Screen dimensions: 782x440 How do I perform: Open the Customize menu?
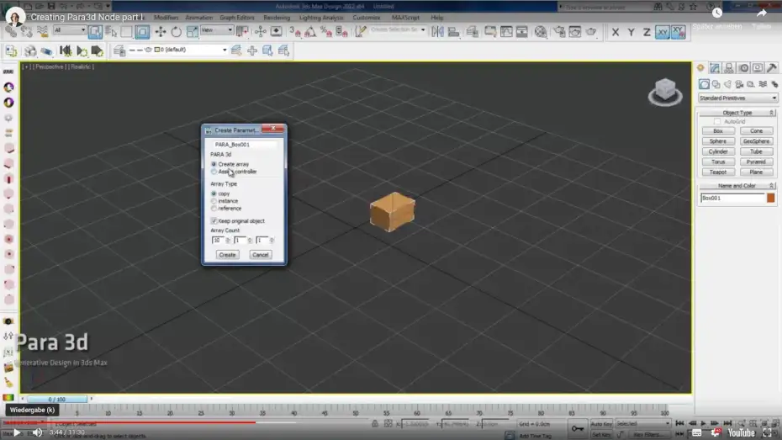click(x=367, y=18)
